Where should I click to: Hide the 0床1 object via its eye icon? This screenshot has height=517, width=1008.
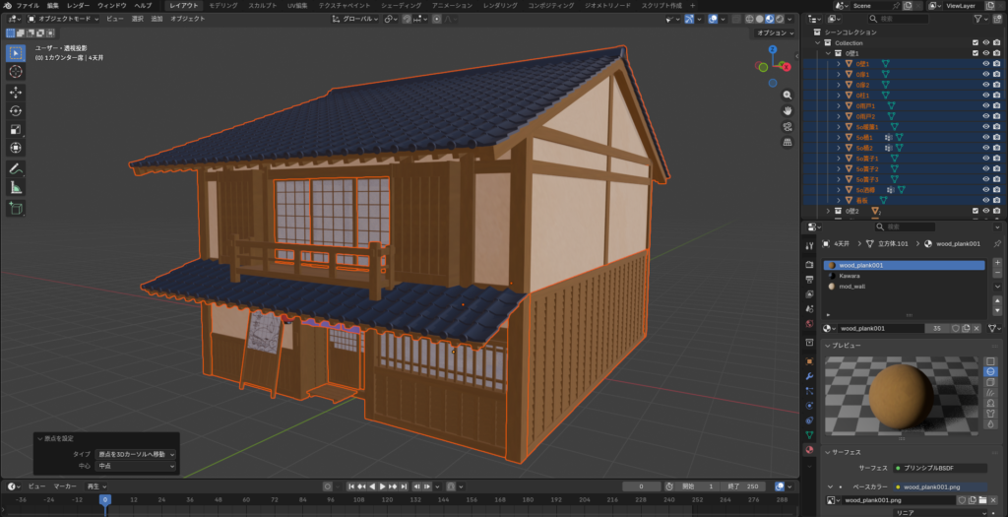click(x=985, y=75)
